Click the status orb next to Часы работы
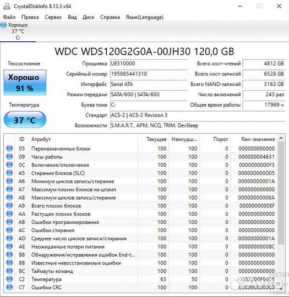 [x=9, y=156]
